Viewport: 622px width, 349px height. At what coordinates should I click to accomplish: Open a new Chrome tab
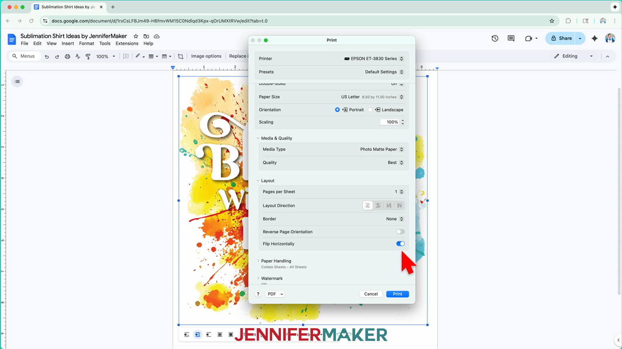[x=113, y=7]
